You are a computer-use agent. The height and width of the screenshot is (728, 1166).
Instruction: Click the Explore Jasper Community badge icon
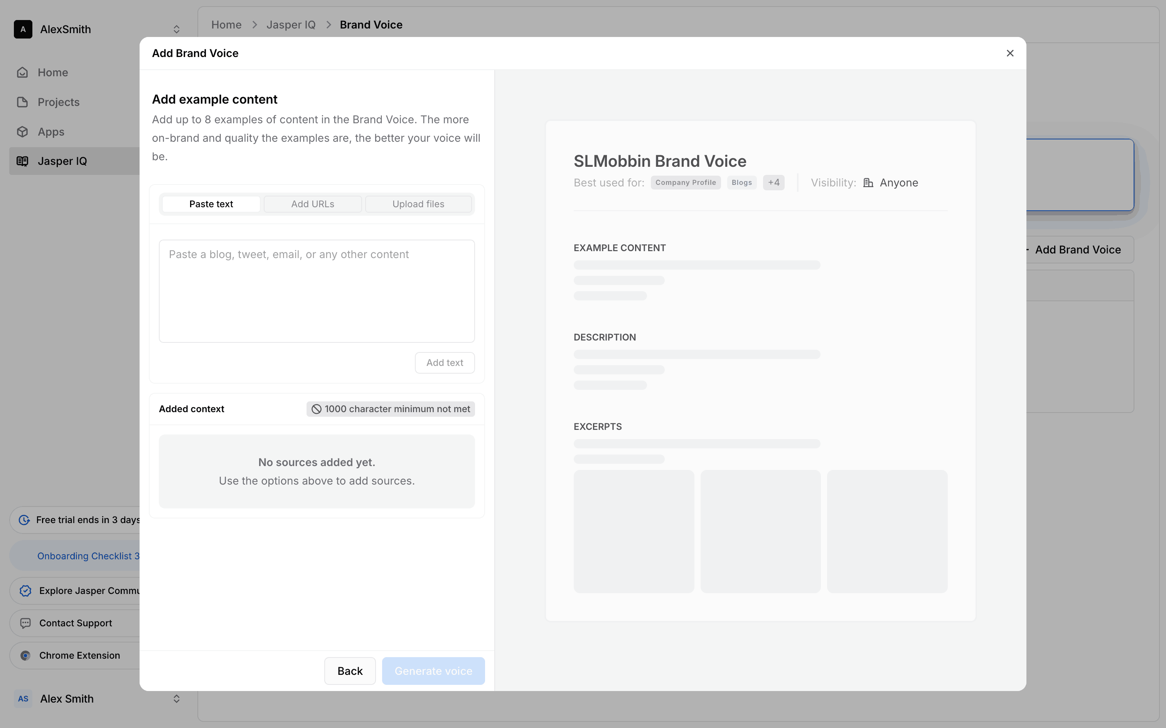pyautogui.click(x=25, y=591)
